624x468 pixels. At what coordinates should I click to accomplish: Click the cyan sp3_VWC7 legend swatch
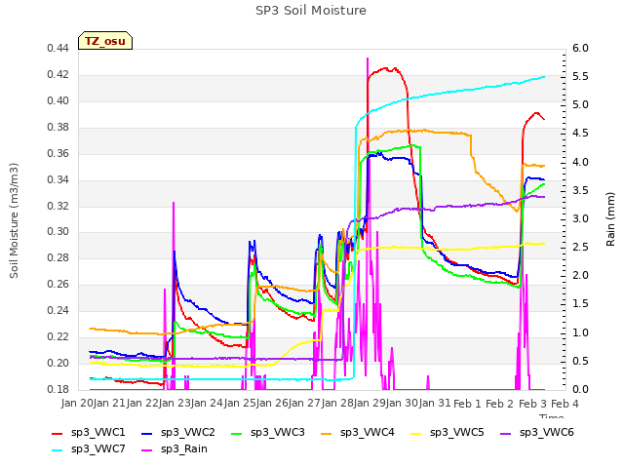(x=58, y=450)
